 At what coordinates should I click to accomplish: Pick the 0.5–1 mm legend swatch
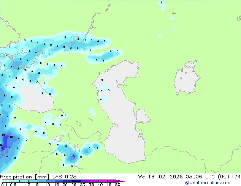(x=15, y=181)
